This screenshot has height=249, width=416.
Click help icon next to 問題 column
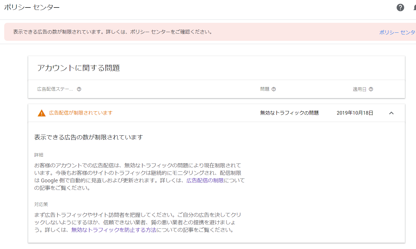tap(273, 89)
